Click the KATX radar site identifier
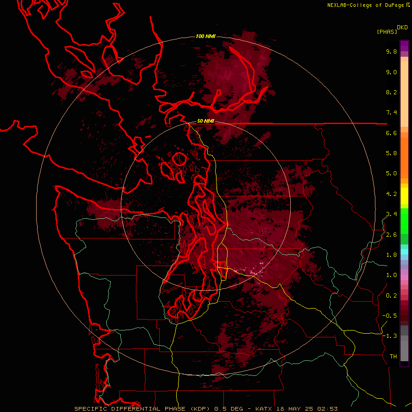The height and width of the screenshot is (412, 412). [x=265, y=409]
